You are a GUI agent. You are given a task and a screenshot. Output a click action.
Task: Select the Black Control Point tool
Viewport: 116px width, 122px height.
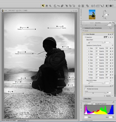coord(67,6)
